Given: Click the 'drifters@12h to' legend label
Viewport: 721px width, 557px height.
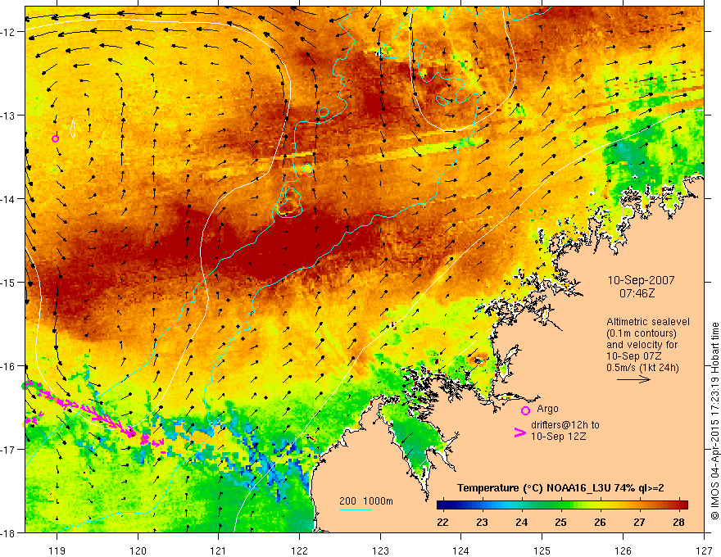Looking at the screenshot, I should (x=565, y=425).
